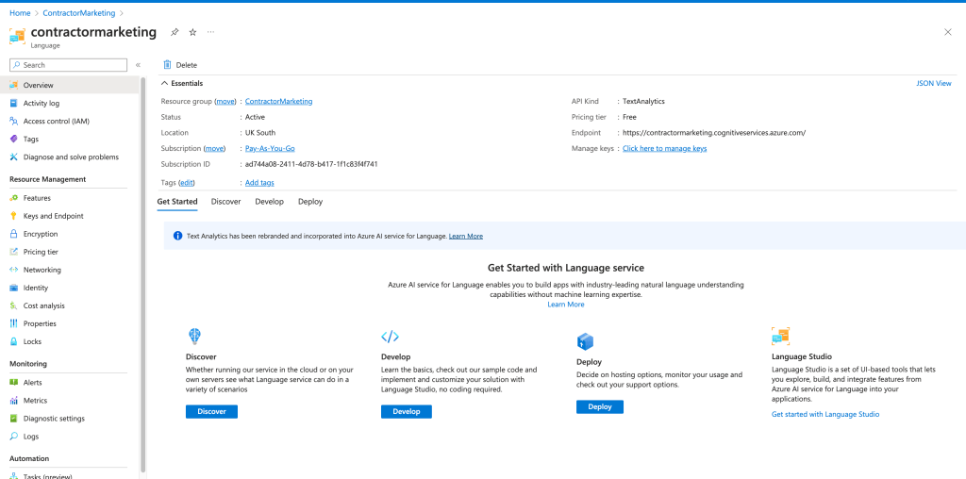
Task: Click Learn More under Get Started heading
Action: coord(566,305)
